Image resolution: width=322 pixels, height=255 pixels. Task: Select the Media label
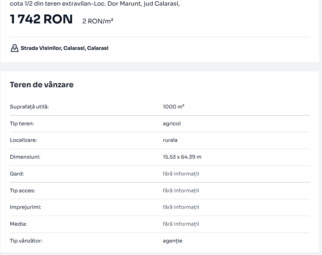click(x=18, y=224)
